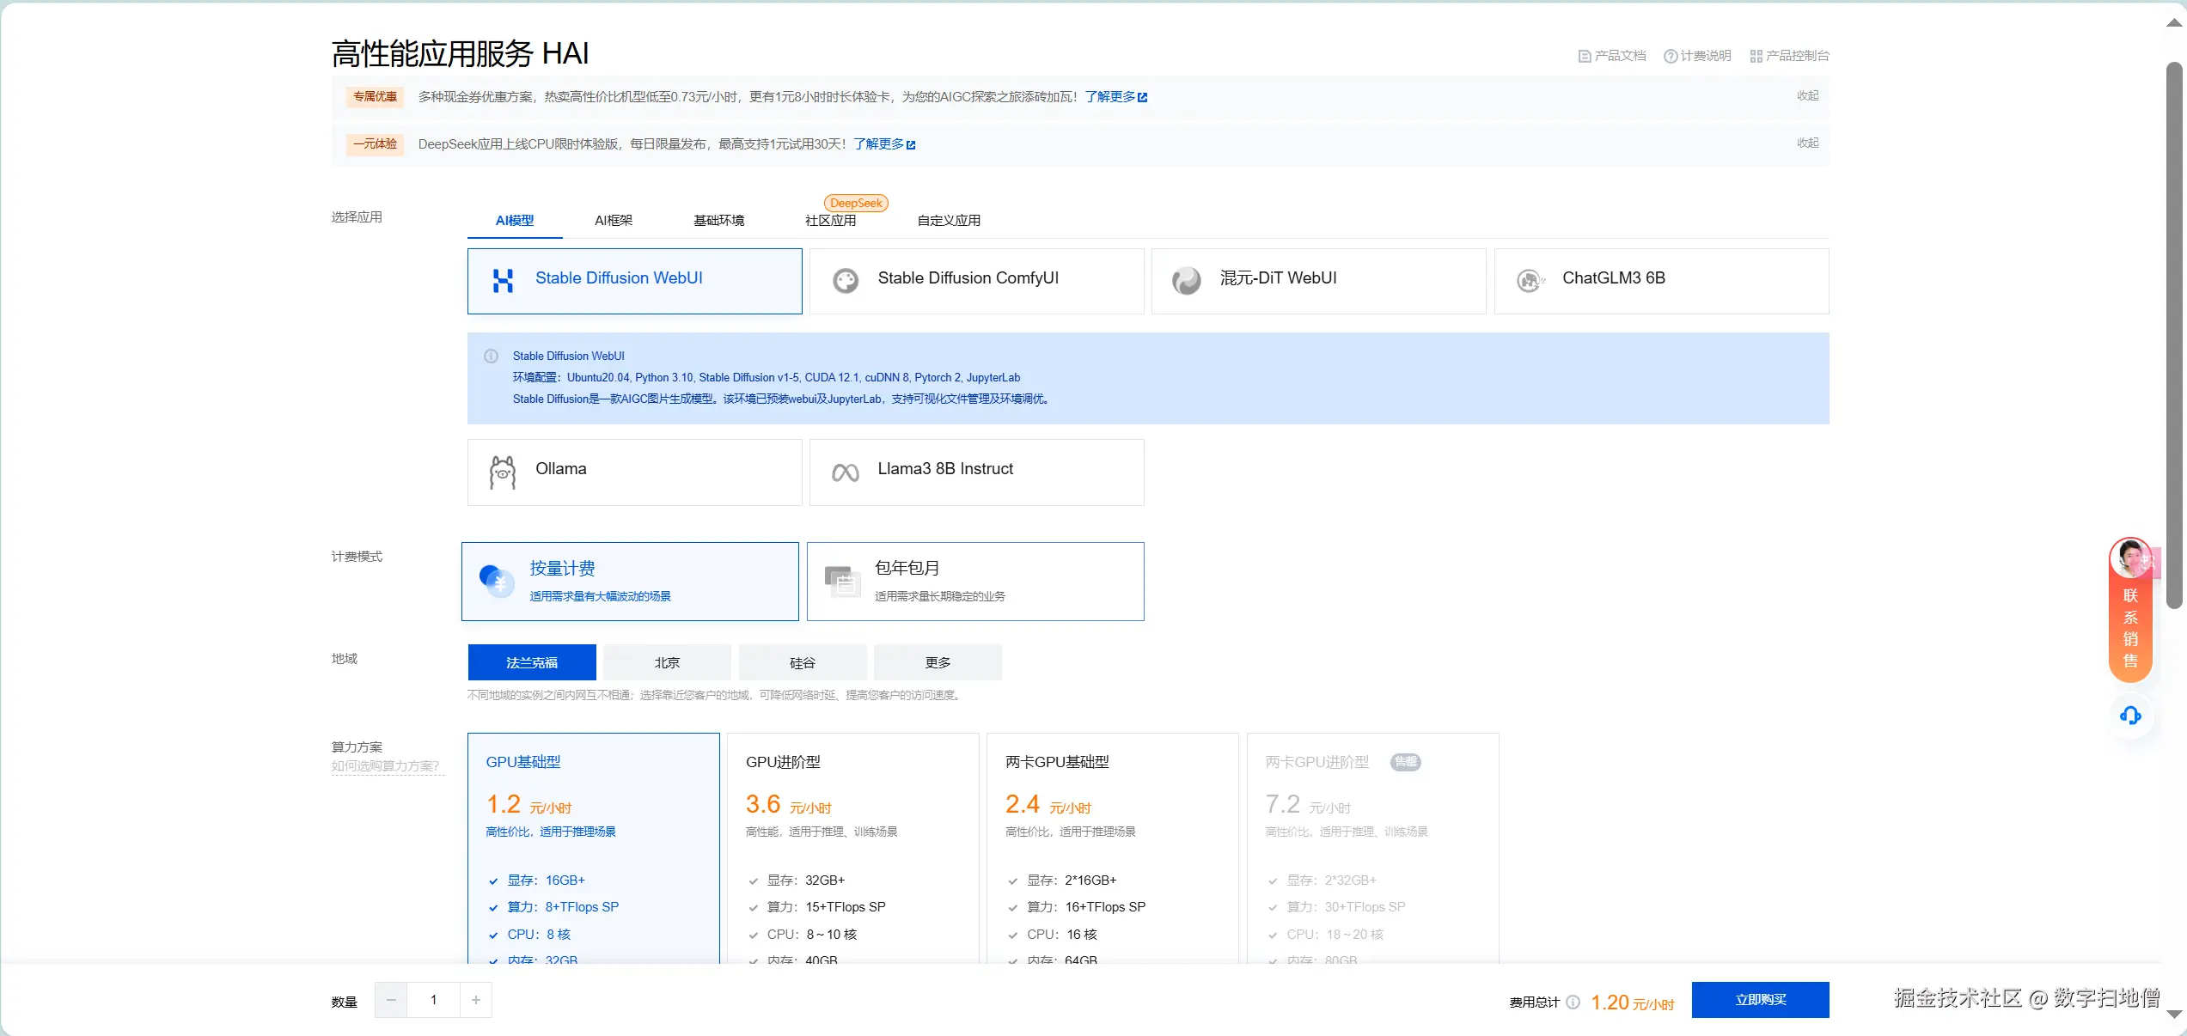The image size is (2187, 1036).
Task: Choose 按量计费 billing mode
Action: (x=630, y=582)
